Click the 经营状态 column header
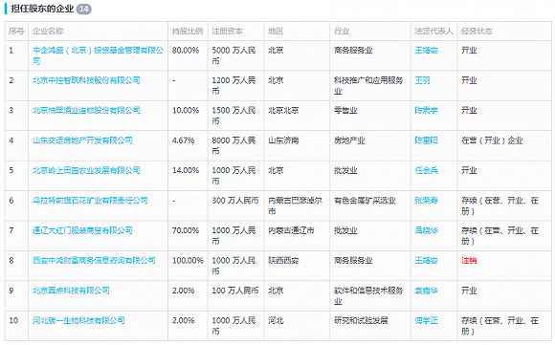The image size is (555, 345). click(x=477, y=32)
